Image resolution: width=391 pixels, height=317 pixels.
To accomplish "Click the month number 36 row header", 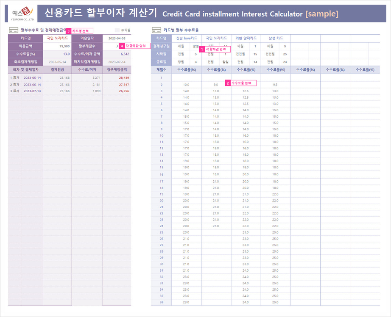I will [161, 302].
